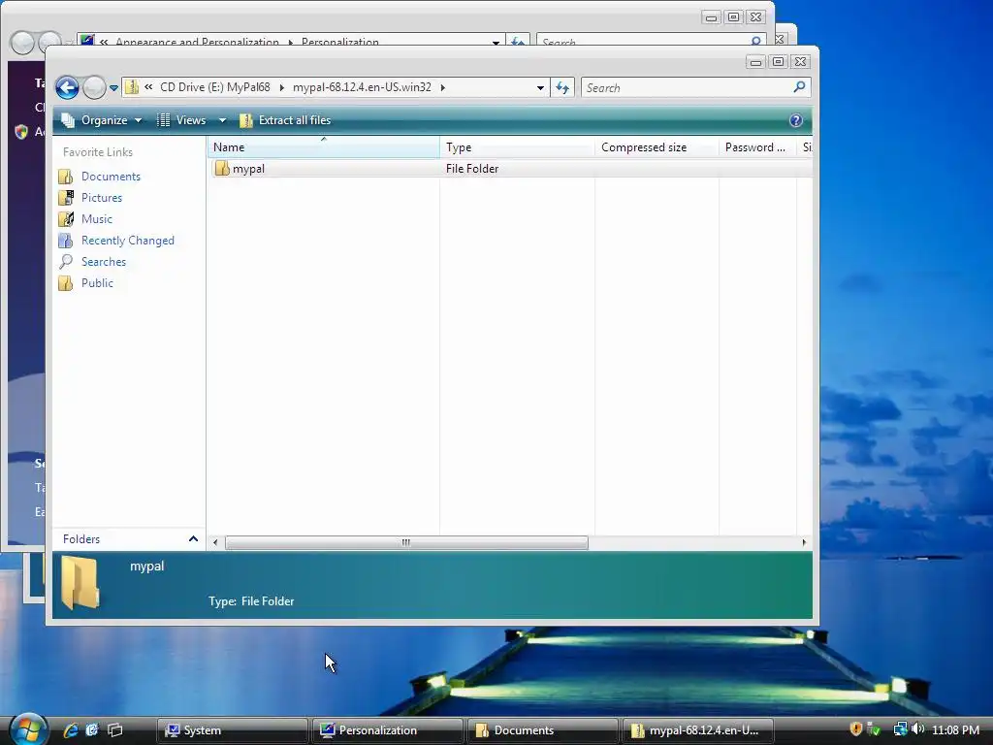993x745 pixels.
Task: Click the File Folder type cell
Action: click(x=472, y=169)
